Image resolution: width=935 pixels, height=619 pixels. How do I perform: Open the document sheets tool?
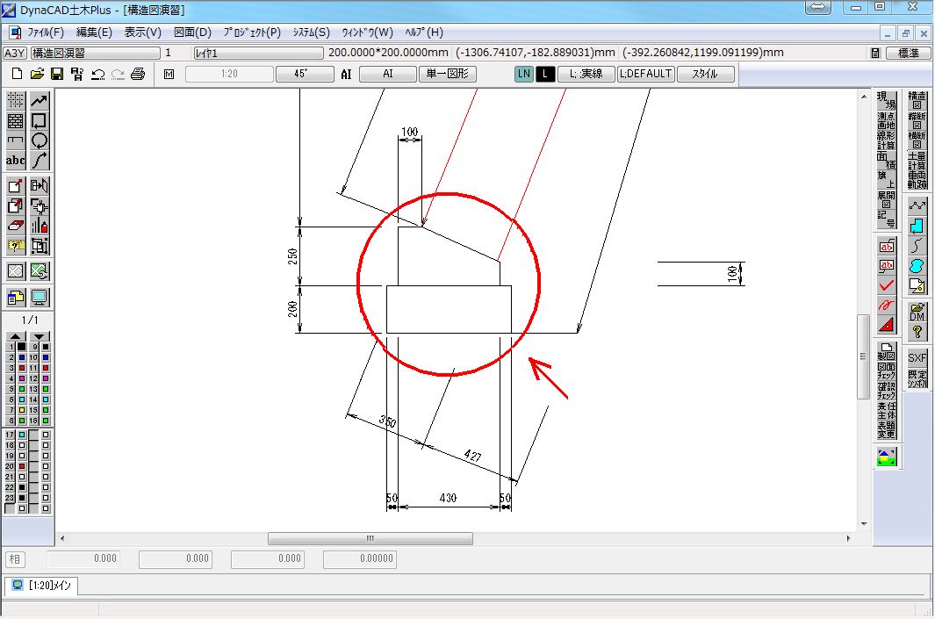(16, 297)
